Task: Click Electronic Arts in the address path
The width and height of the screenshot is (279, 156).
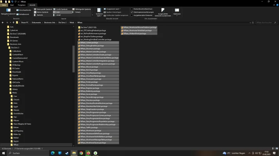Action: click(x=50, y=23)
